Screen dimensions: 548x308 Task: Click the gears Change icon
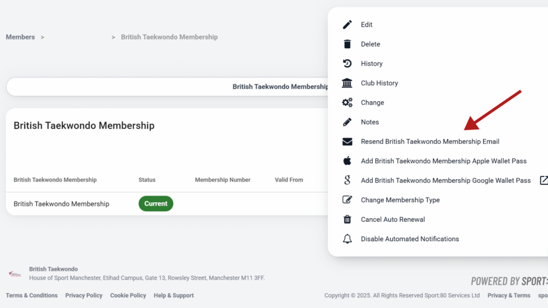(347, 103)
